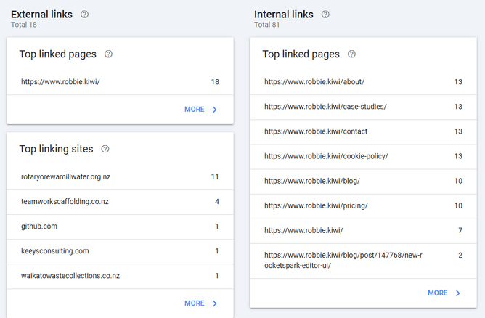
Task: Open the /cookie-policy/ internal page row
Action: pyautogui.click(x=363, y=156)
